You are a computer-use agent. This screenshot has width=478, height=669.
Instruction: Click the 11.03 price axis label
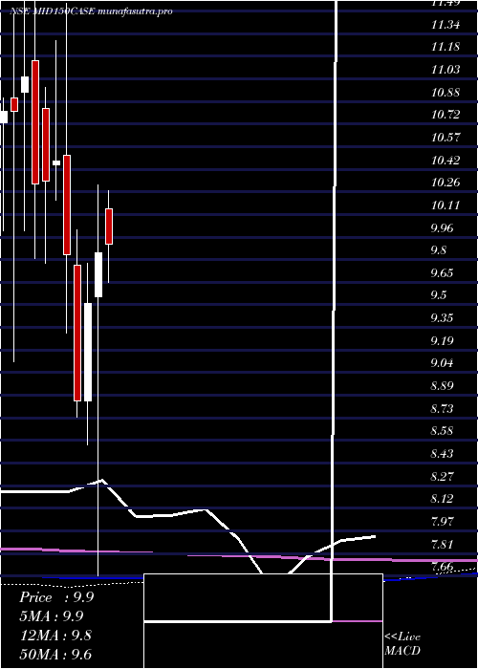pos(445,69)
